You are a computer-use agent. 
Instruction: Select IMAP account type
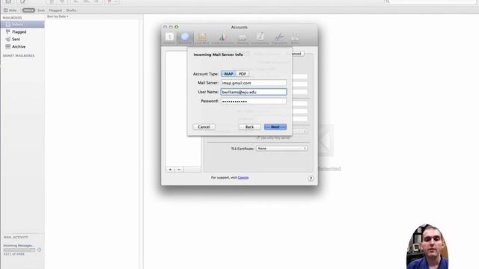point(228,74)
